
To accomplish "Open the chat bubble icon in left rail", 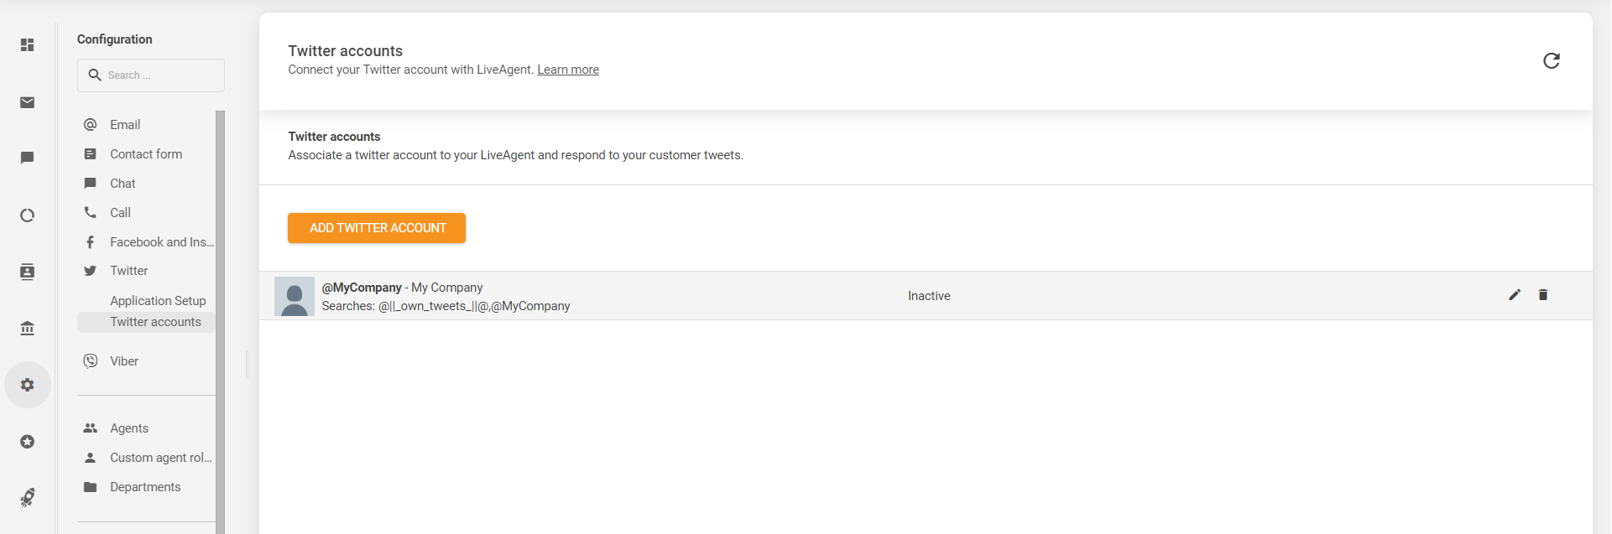I will point(28,158).
